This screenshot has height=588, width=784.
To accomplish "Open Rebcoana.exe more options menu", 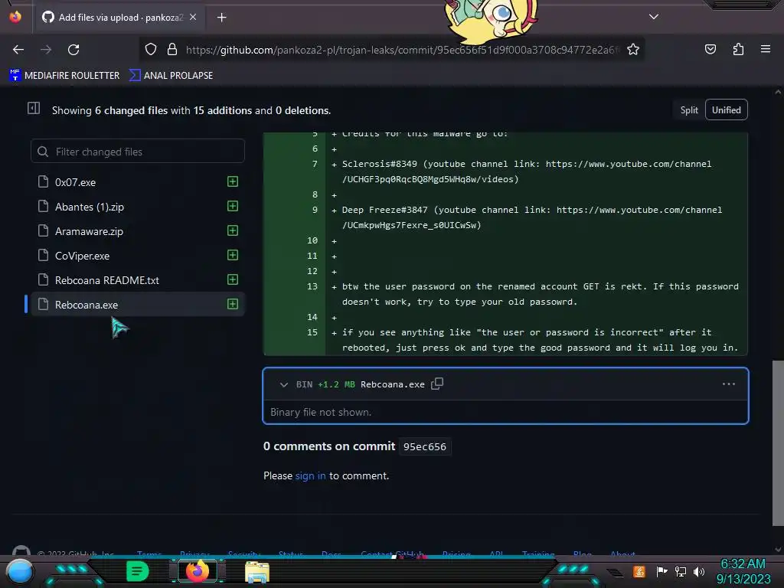I will pos(729,384).
